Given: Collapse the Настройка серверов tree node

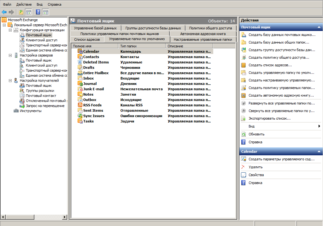Looking at the screenshot, I should (10, 55).
